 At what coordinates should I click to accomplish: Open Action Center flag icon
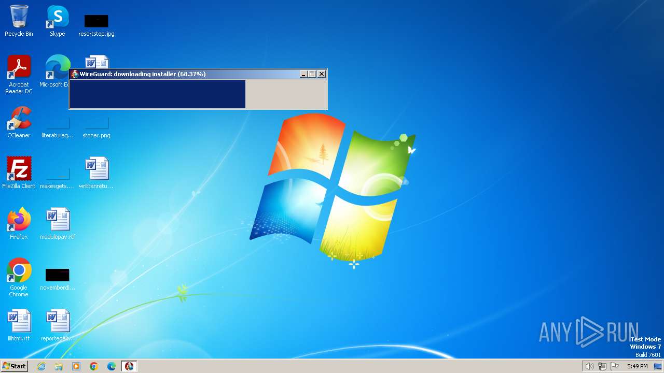pos(615,366)
